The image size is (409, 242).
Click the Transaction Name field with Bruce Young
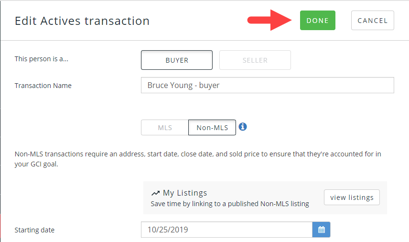pos(268,85)
